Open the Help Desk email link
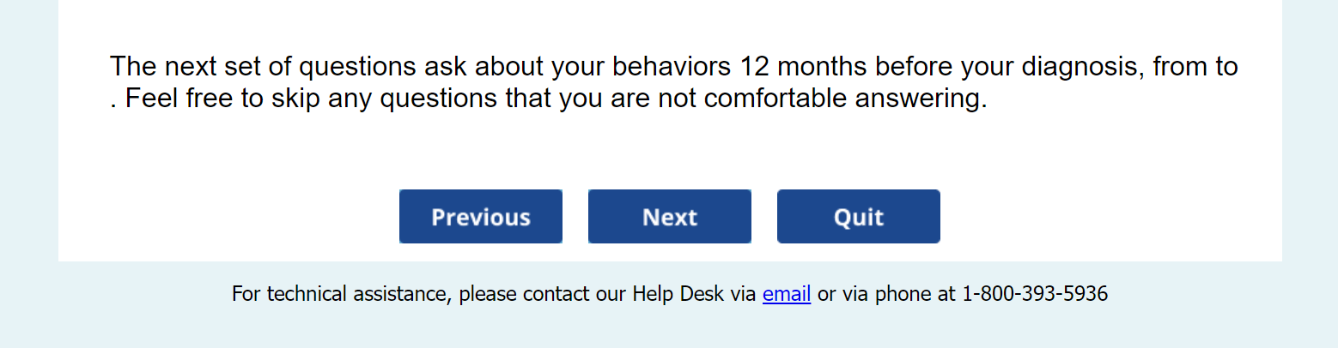 click(786, 294)
